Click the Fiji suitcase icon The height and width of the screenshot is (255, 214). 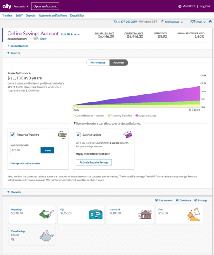[x=96, y=214]
